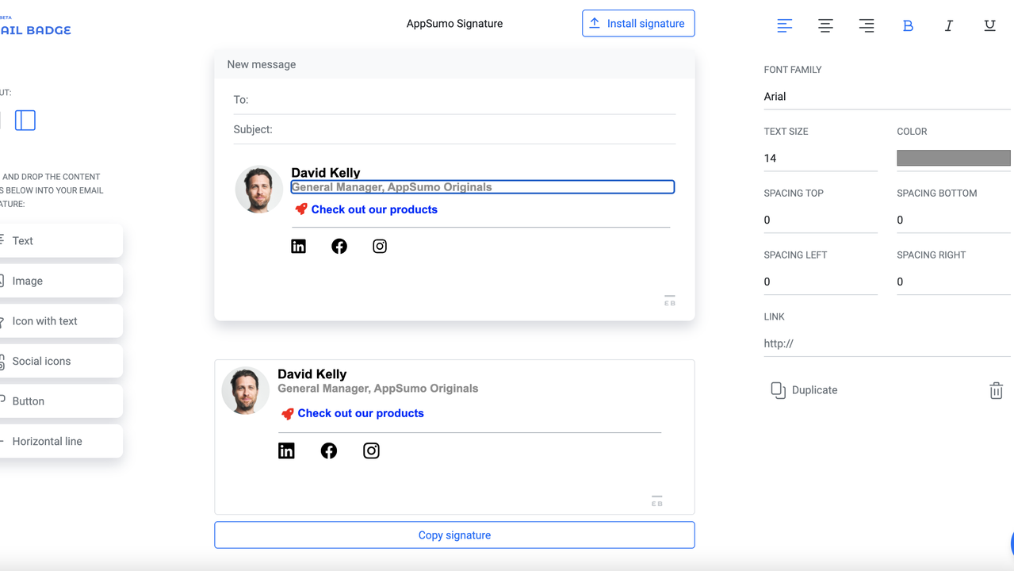Select the Social icons content block
Image resolution: width=1014 pixels, height=571 pixels.
coord(60,362)
